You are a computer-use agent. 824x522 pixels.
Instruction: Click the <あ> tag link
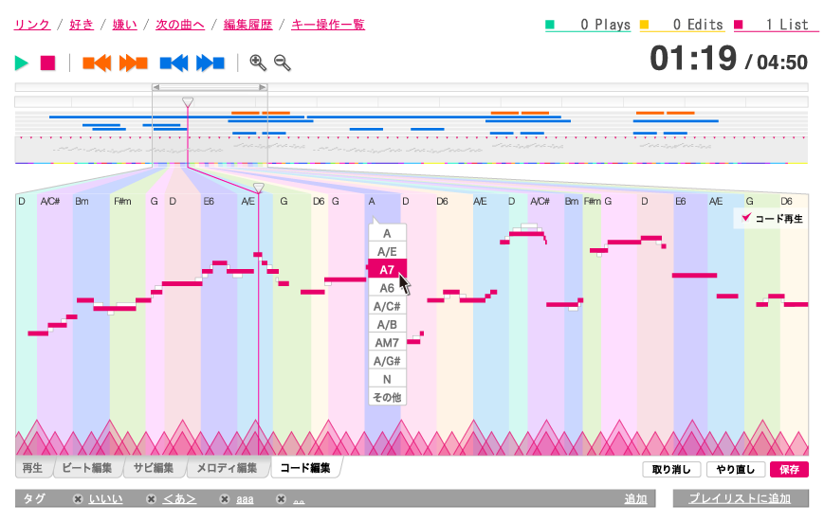tap(179, 499)
